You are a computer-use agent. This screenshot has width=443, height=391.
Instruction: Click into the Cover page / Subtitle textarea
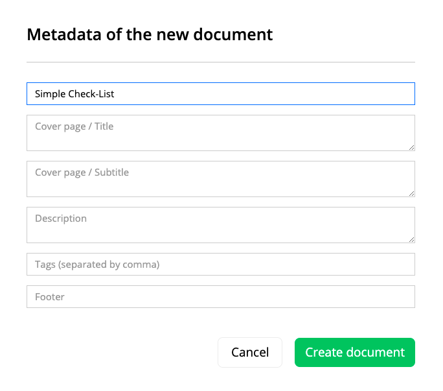pyautogui.click(x=221, y=179)
